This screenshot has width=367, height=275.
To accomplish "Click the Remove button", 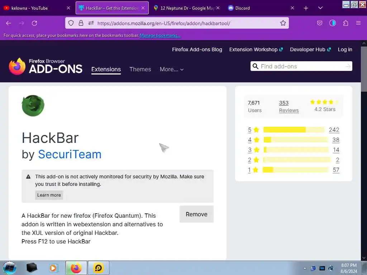I will [196, 214].
